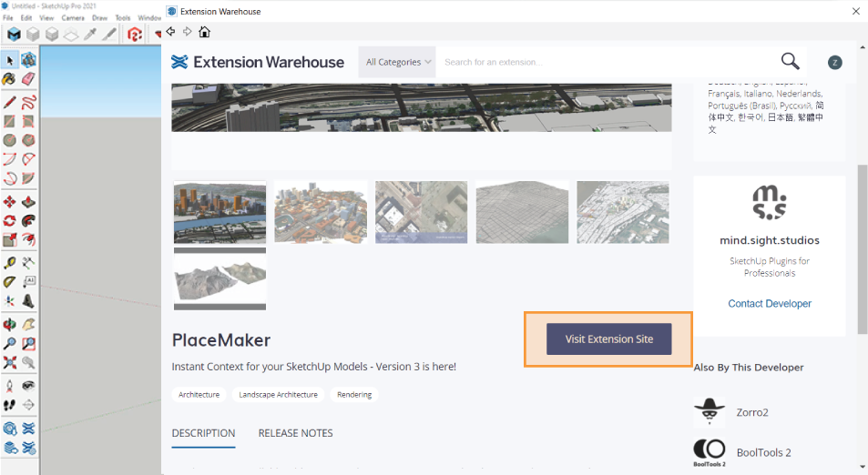
Task: Activate the Orbit tool
Action: pyautogui.click(x=9, y=325)
